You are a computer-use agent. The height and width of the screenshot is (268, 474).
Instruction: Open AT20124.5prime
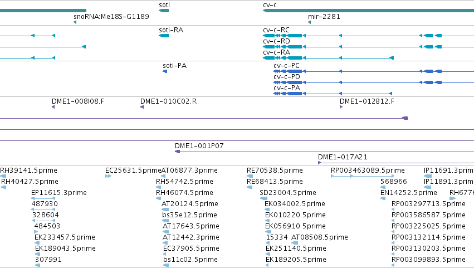coord(190,204)
